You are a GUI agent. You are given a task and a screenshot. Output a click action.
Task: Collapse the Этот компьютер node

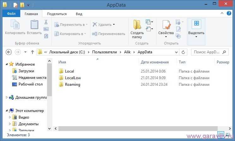pos(7,111)
